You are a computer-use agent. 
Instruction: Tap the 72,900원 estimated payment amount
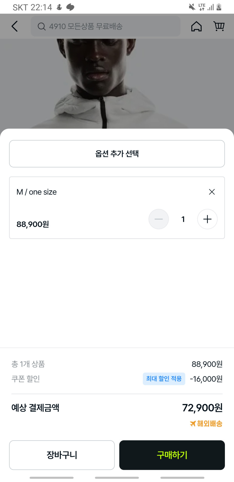click(x=202, y=408)
